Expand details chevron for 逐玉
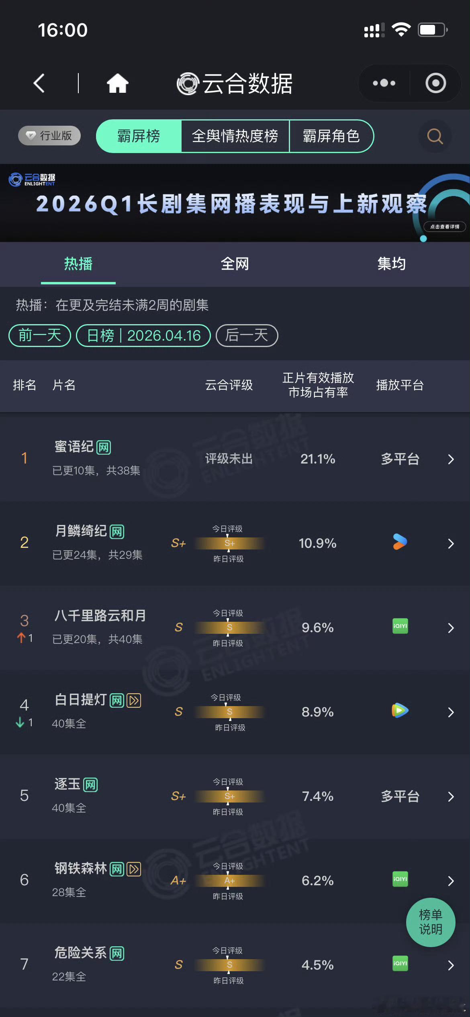 [x=451, y=796]
